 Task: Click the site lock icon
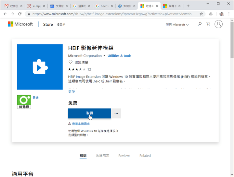pos(29,14)
